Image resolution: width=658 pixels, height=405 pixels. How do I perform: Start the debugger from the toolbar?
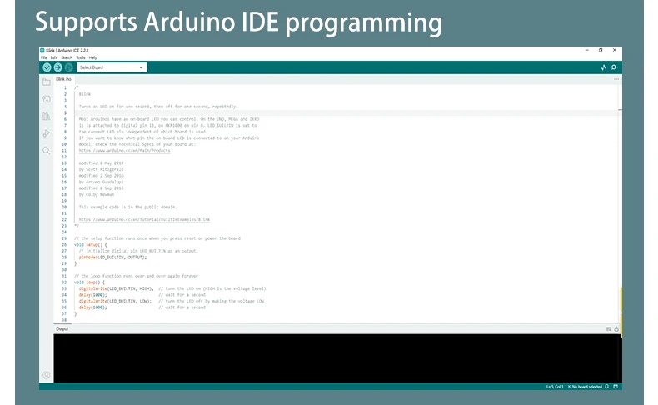(69, 67)
